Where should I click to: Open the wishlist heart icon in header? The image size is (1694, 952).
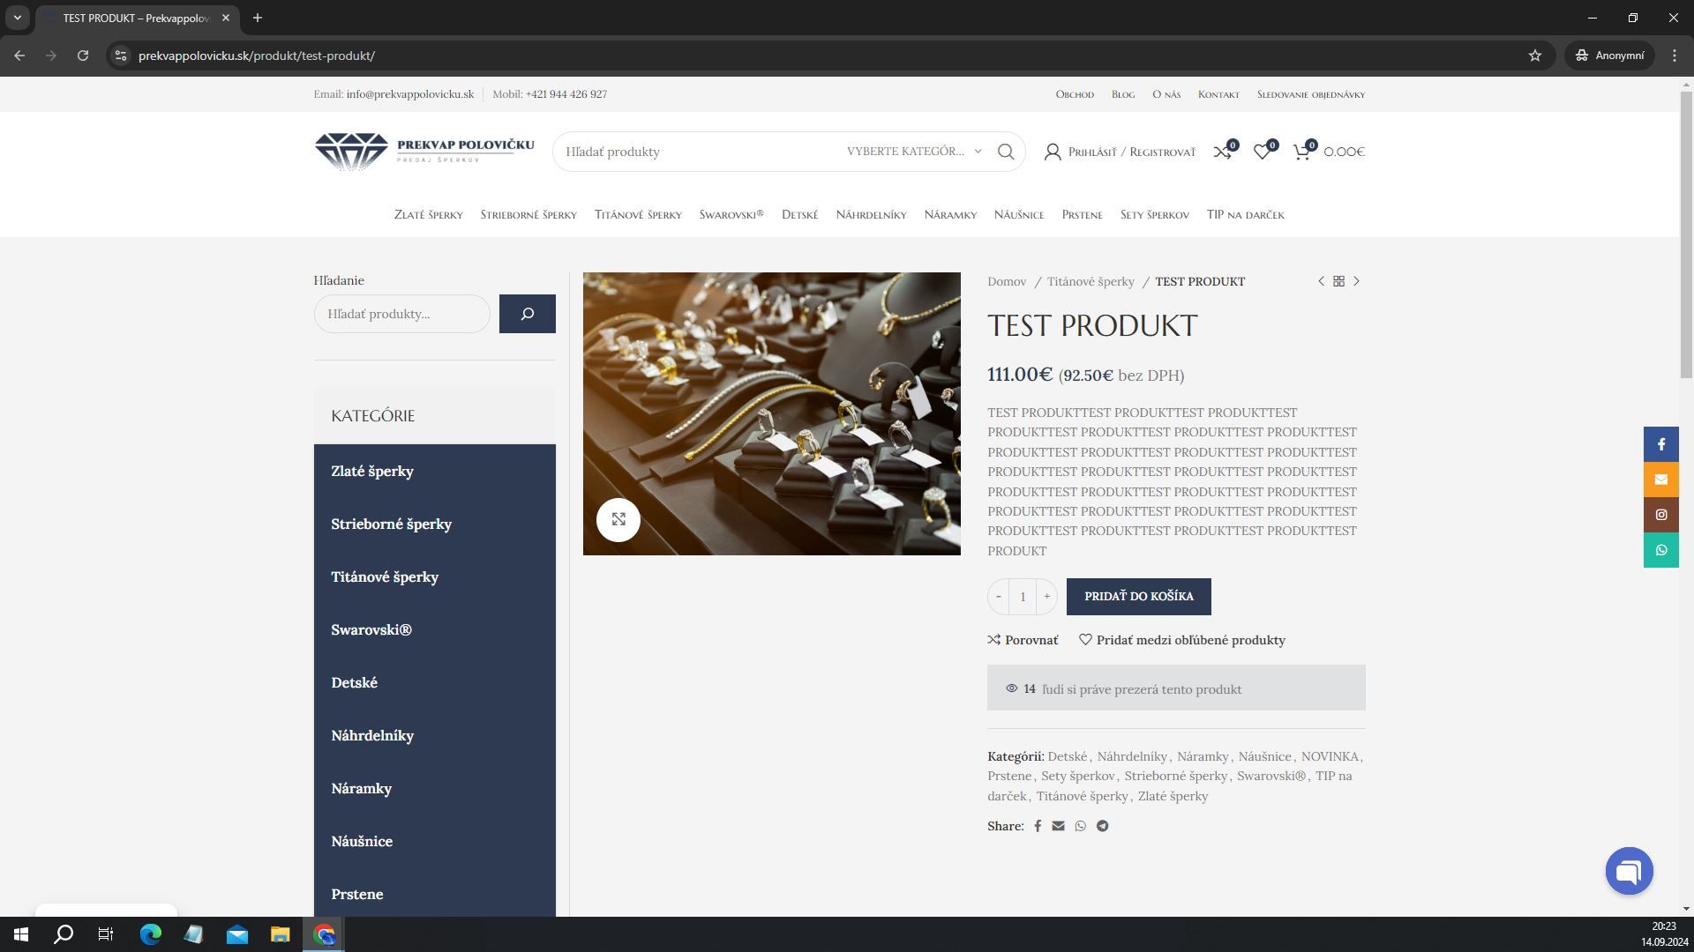(1263, 152)
